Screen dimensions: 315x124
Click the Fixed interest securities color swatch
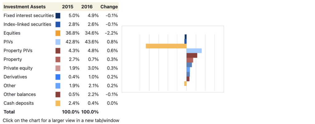pyautogui.click(x=58, y=16)
